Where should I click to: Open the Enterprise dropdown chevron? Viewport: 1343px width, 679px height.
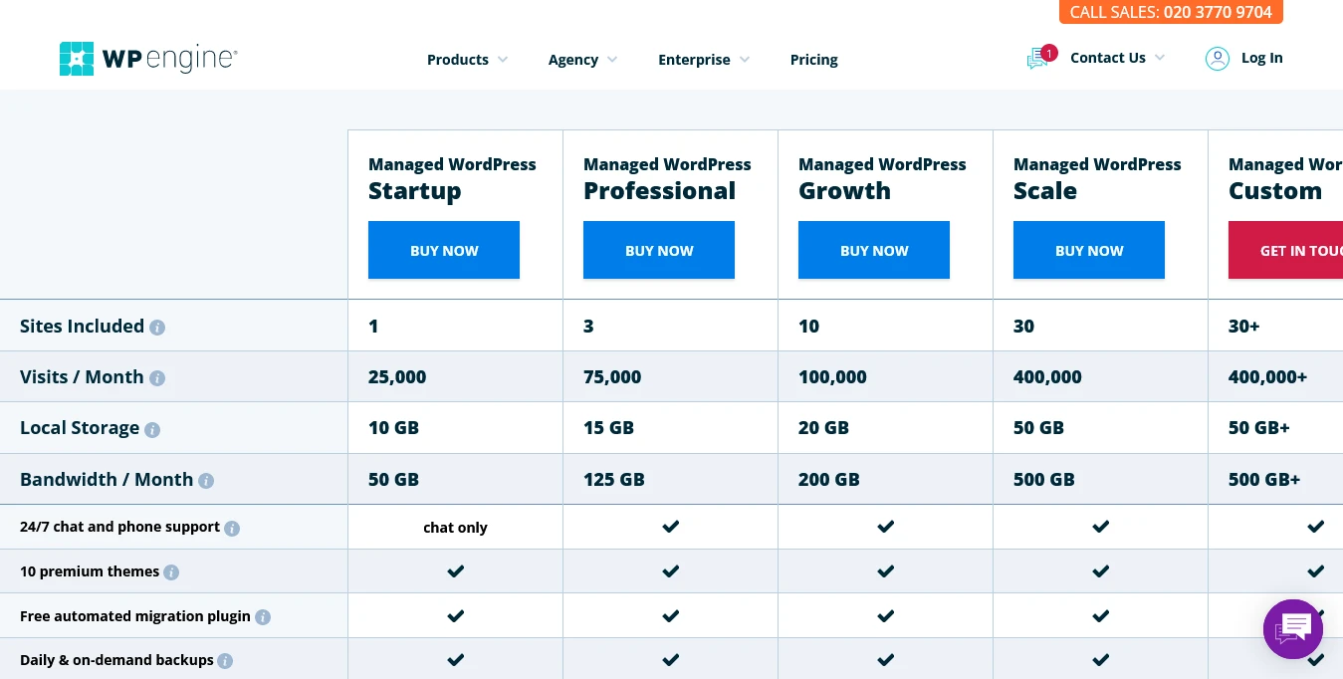coord(745,60)
